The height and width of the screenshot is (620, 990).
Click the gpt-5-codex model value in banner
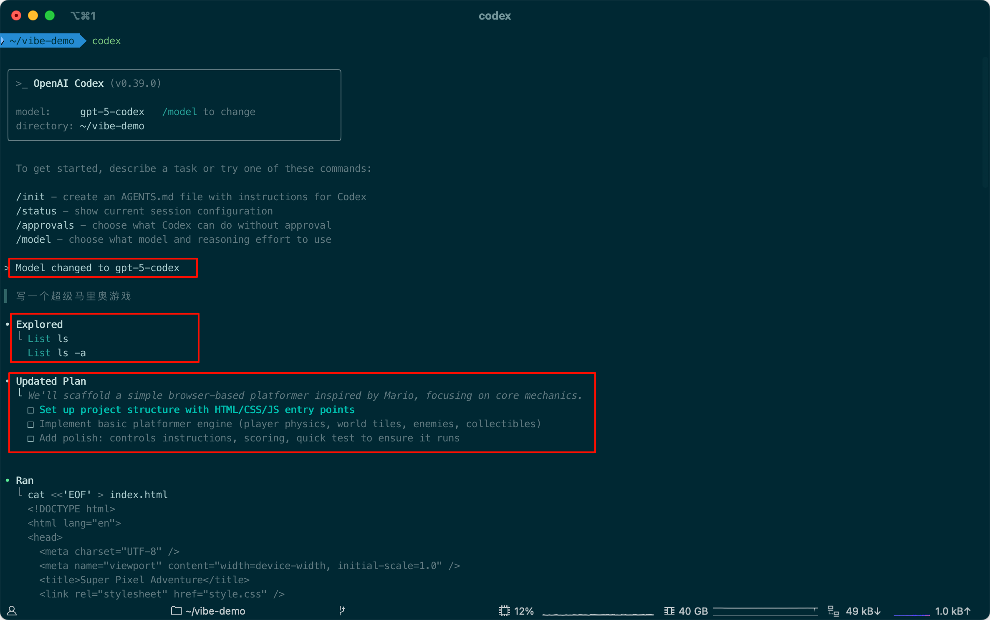pyautogui.click(x=112, y=112)
